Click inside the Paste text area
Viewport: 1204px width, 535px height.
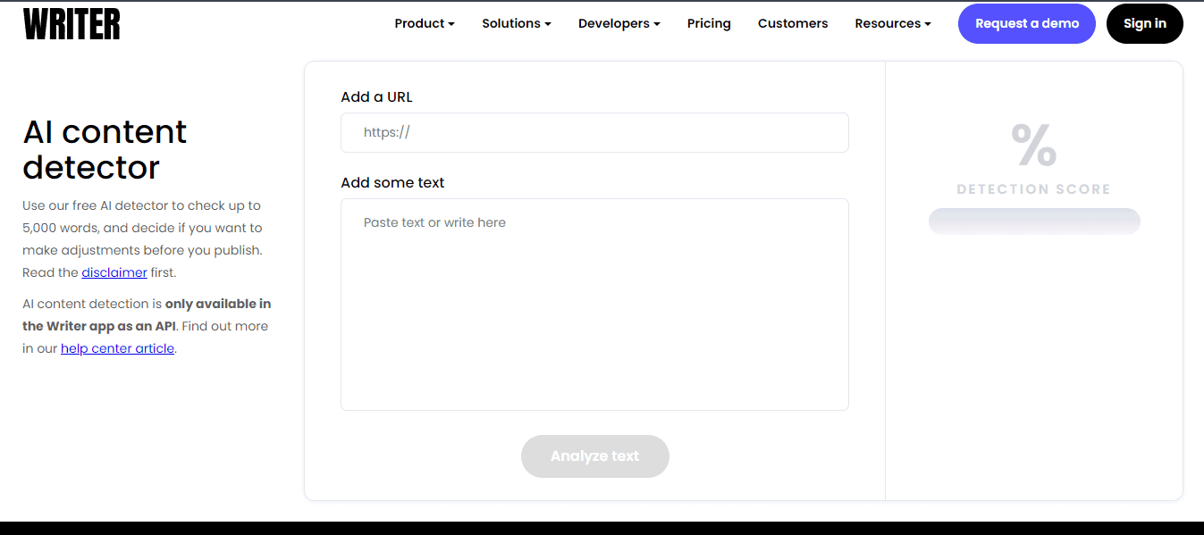594,304
